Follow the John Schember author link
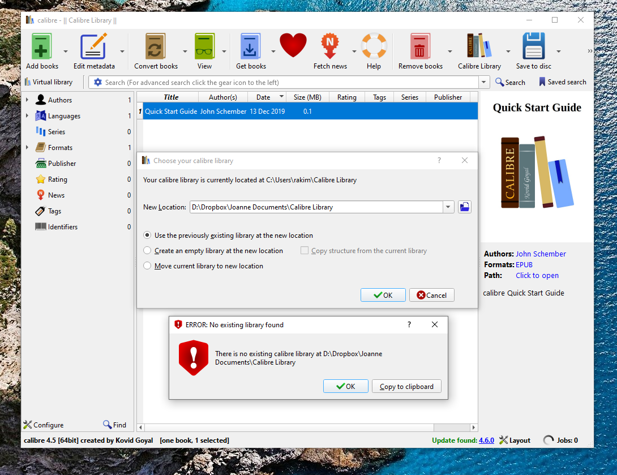Viewport: 617px width, 475px height. (541, 254)
